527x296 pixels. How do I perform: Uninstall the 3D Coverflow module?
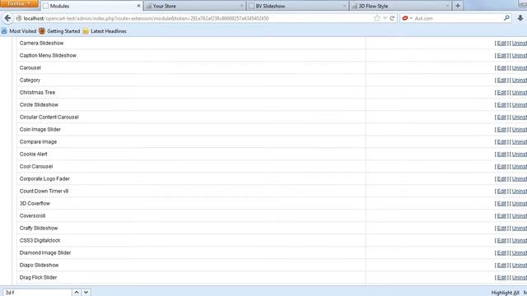[520, 204]
